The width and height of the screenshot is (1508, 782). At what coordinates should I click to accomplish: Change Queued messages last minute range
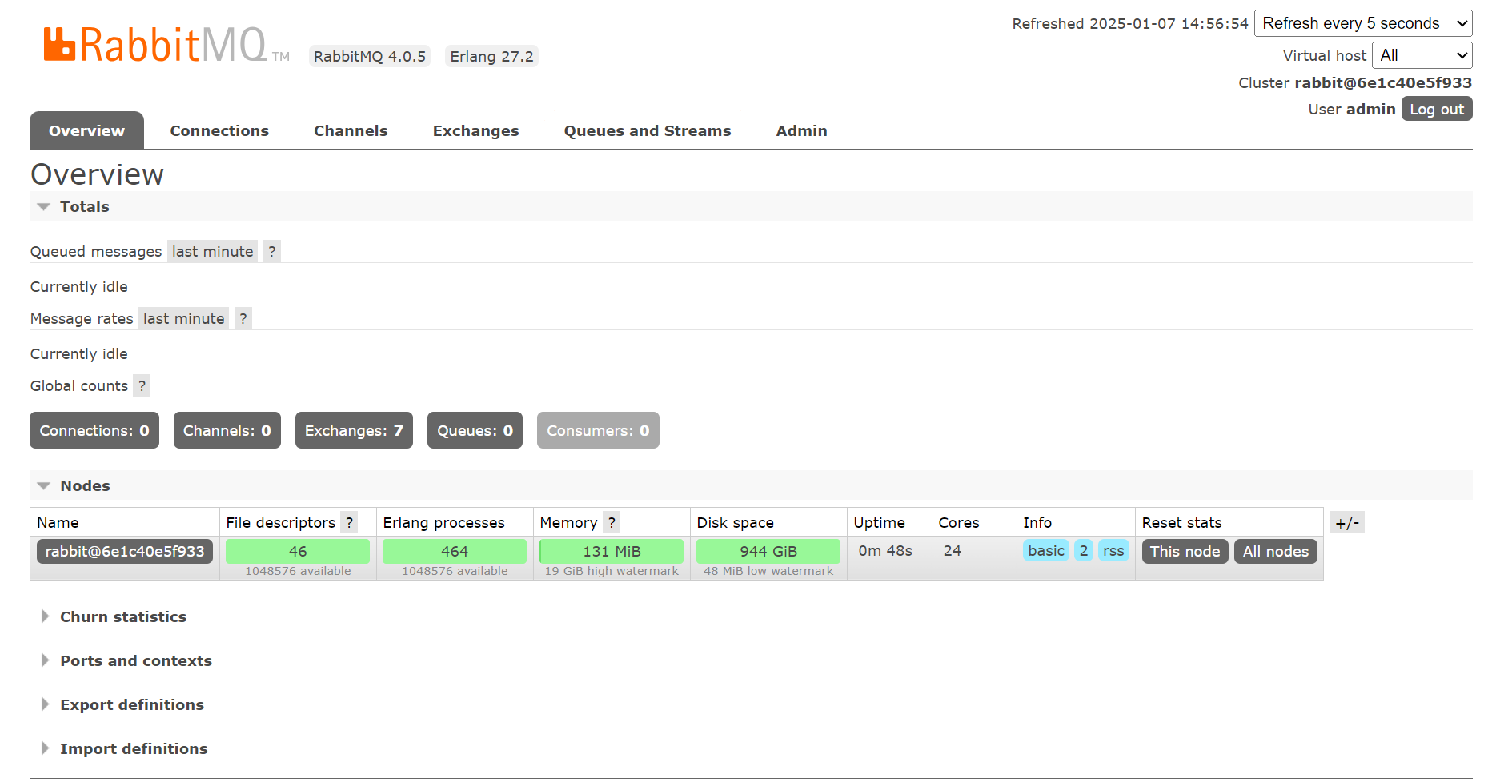coord(212,251)
